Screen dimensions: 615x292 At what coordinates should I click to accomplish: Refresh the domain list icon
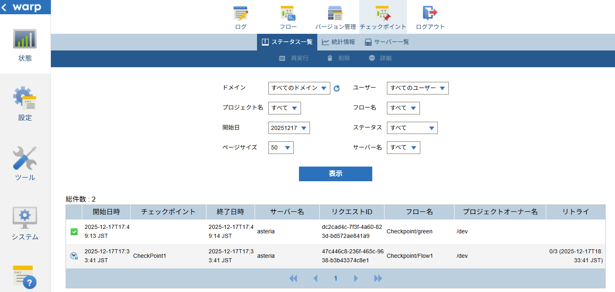coord(336,88)
